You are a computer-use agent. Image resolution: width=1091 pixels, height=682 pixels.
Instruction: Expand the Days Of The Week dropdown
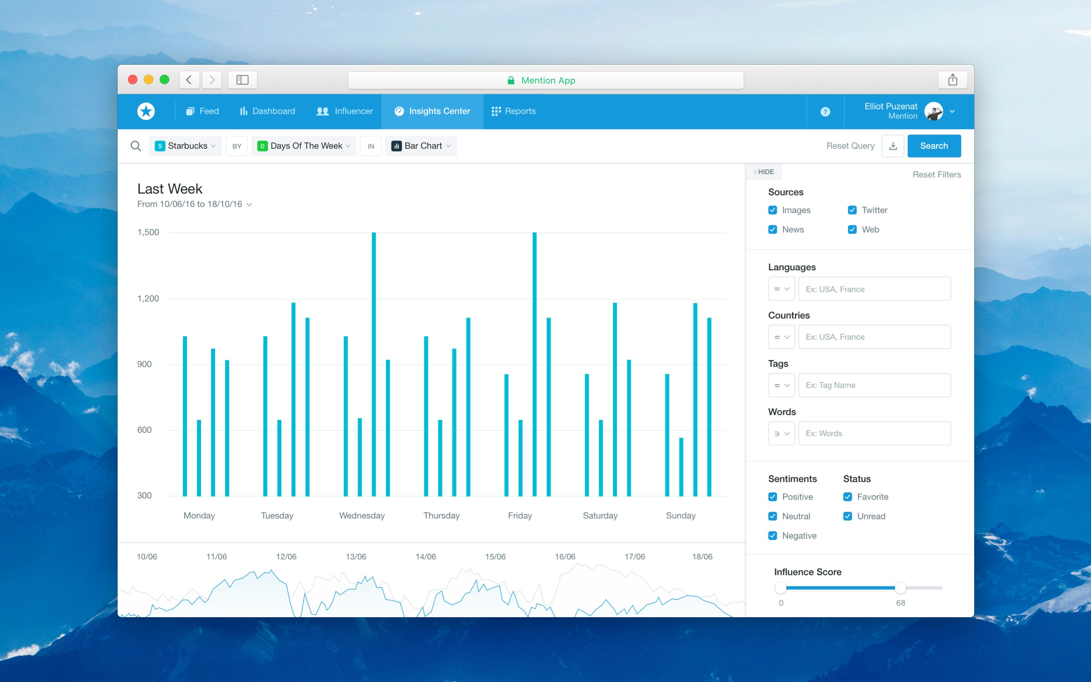(x=303, y=146)
